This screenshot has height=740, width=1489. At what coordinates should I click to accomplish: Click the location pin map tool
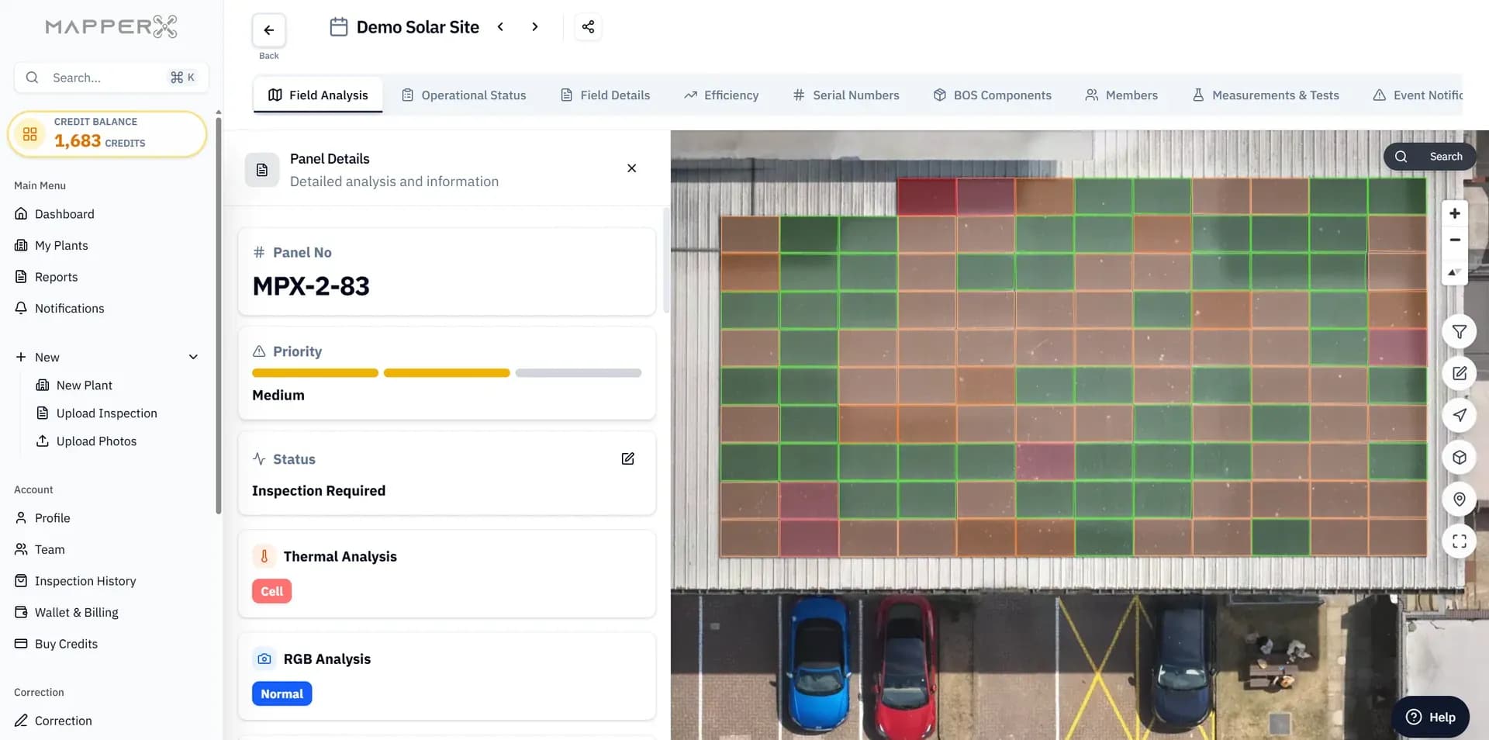point(1460,500)
